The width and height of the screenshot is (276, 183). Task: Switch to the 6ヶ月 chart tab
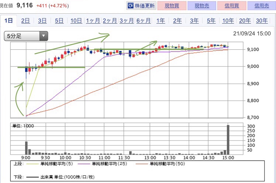tap(144, 21)
